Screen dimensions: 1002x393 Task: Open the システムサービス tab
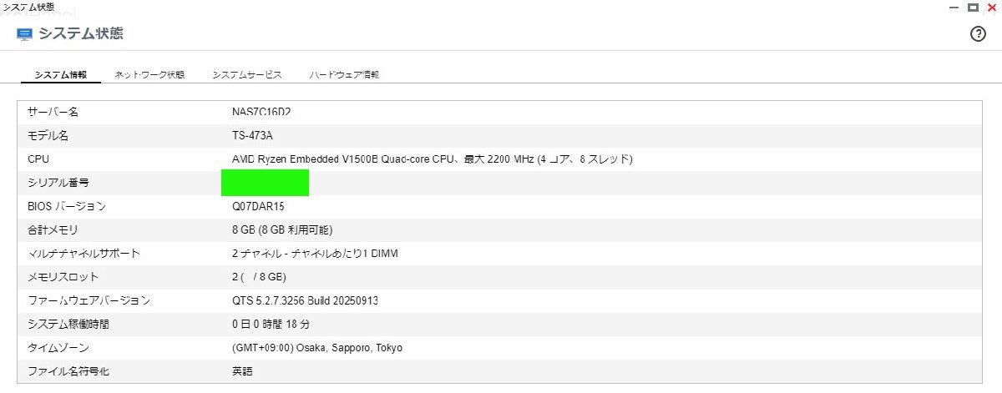pos(246,74)
